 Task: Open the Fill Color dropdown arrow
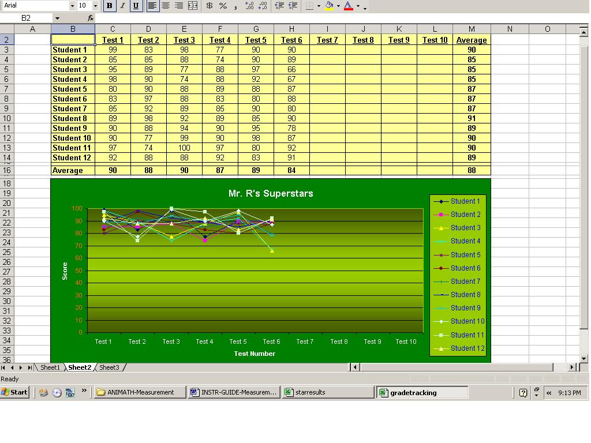pos(338,6)
